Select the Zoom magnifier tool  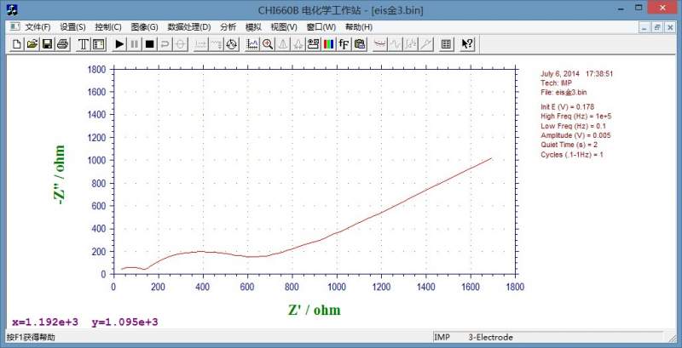click(x=268, y=43)
